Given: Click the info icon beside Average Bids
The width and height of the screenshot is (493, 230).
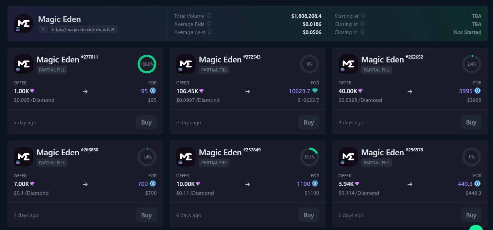Looking at the screenshot, I should pyautogui.click(x=209, y=24).
